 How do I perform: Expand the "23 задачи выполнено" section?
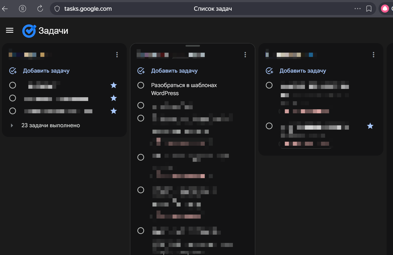[x=12, y=125]
